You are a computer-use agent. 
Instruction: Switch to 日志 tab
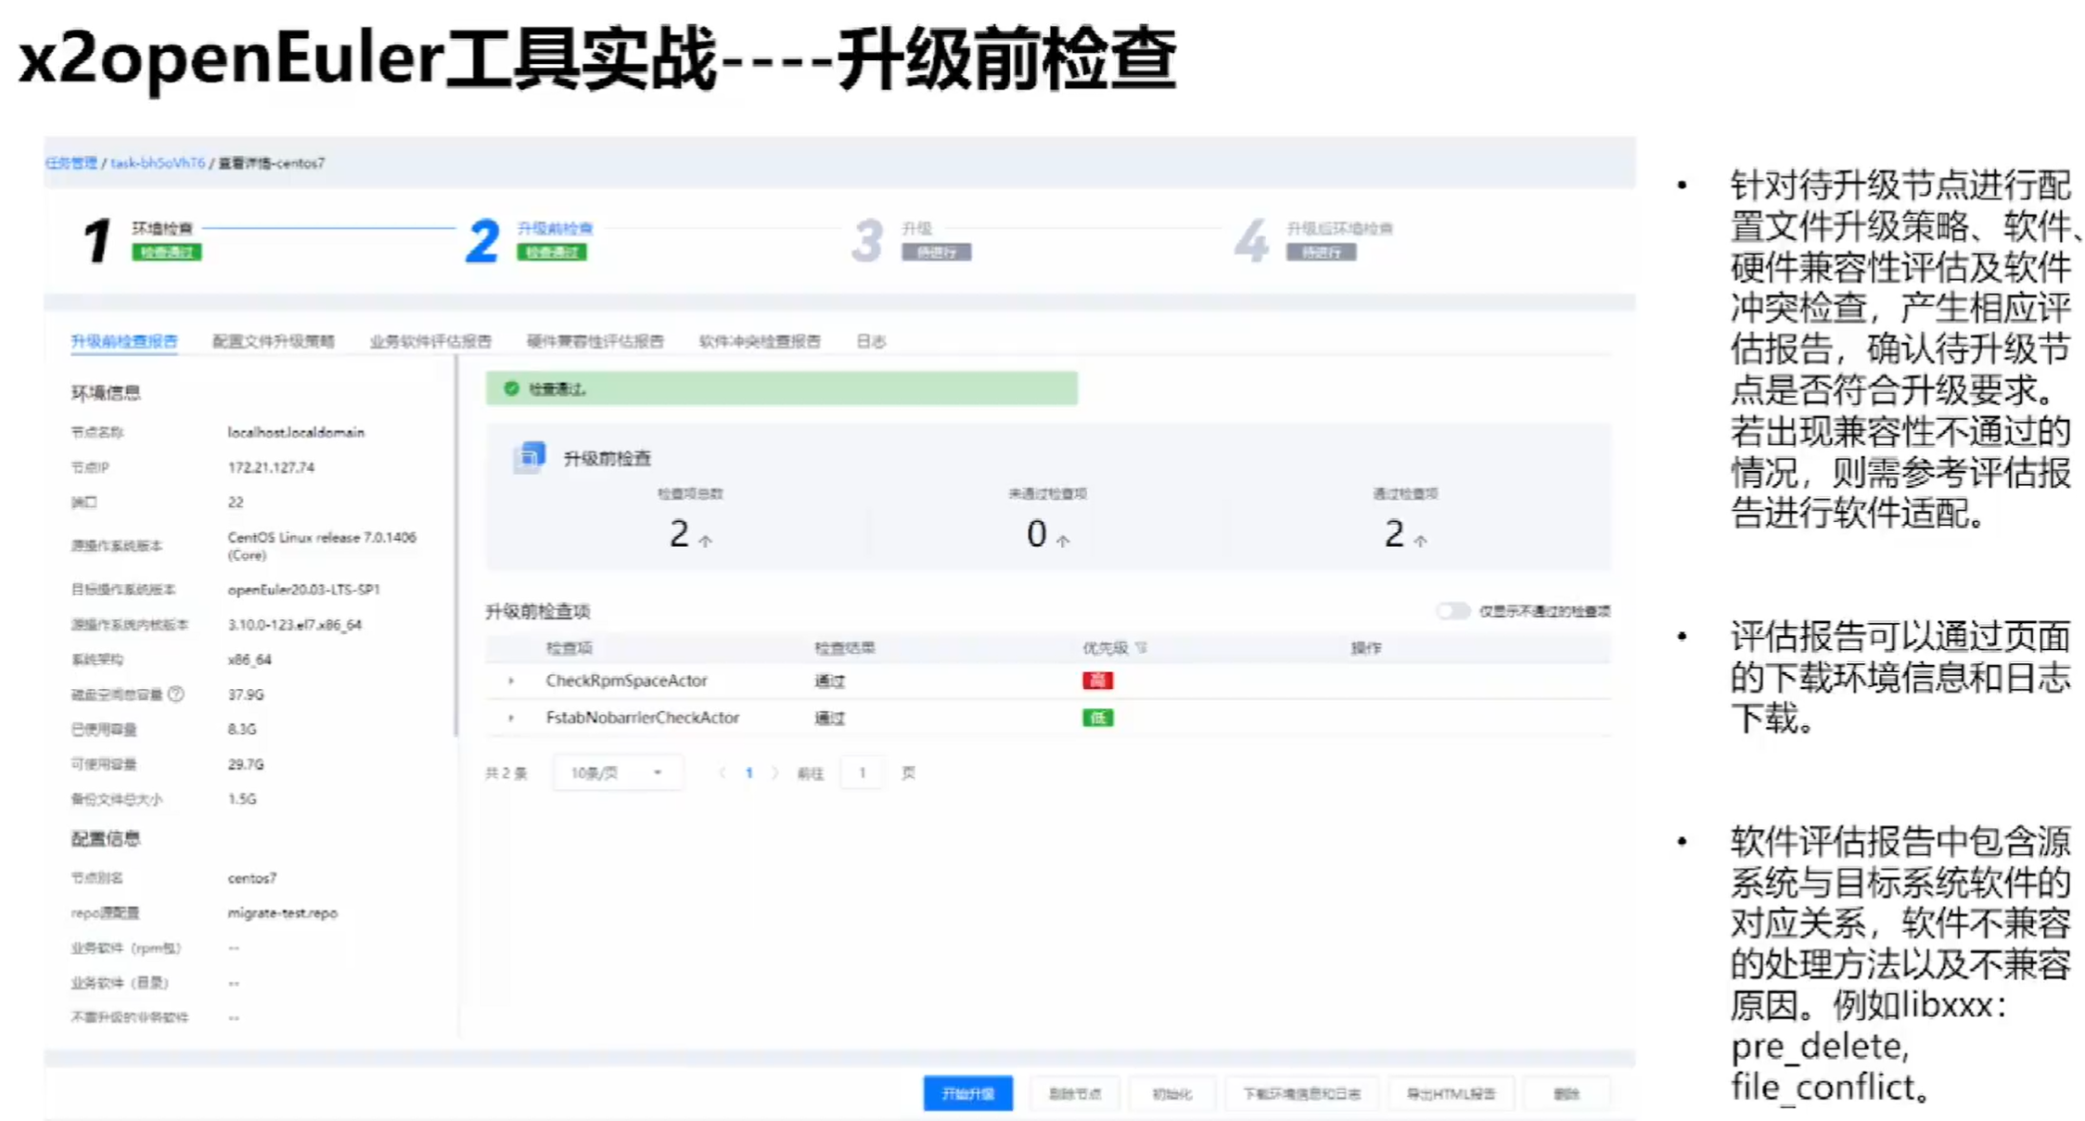pos(871,341)
